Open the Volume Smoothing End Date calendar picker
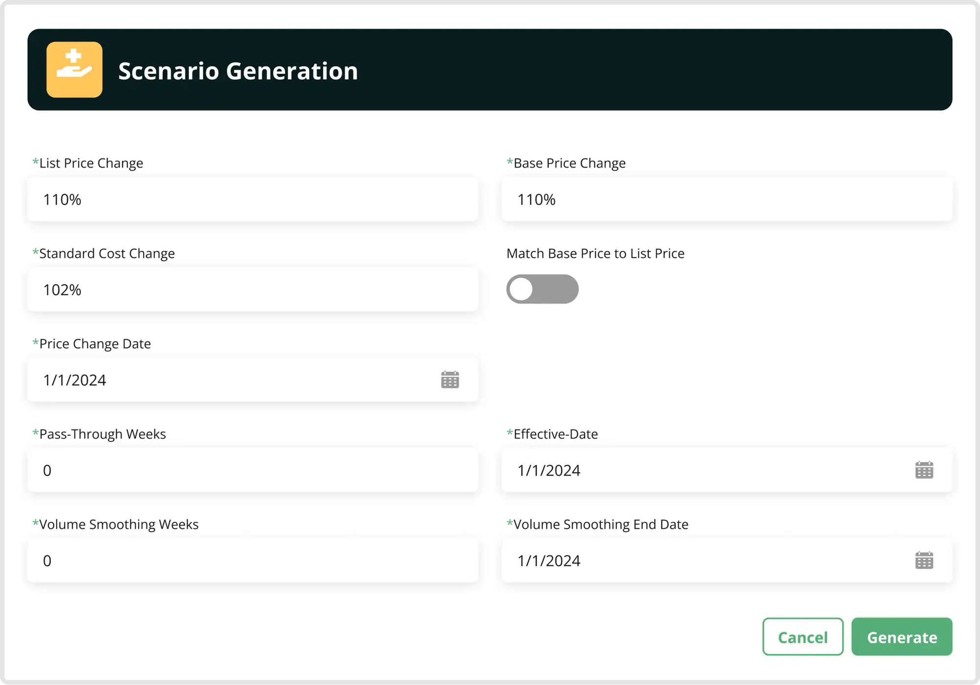This screenshot has height=685, width=980. (923, 560)
